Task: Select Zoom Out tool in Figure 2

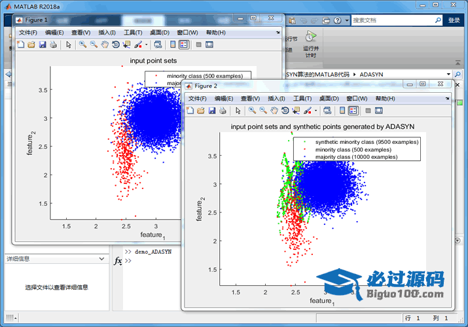Action: [263, 111]
